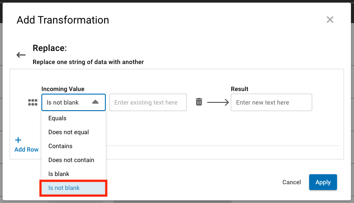Choose Does not equal from the list
Screen dimensions: 354x203
coord(69,132)
